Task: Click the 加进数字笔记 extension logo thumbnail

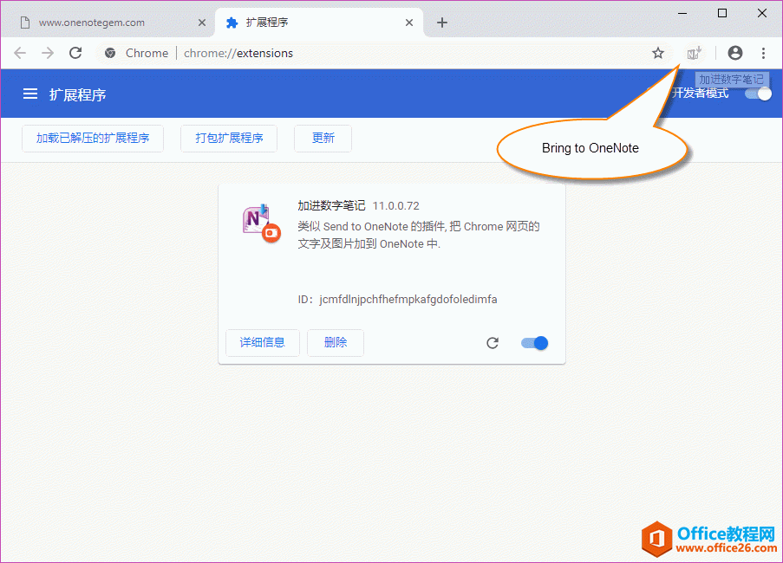Action: click(x=259, y=222)
